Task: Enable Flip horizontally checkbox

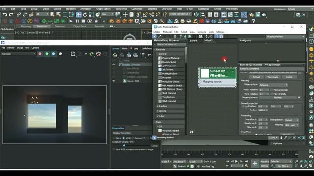Action: pyautogui.click(x=271, y=90)
